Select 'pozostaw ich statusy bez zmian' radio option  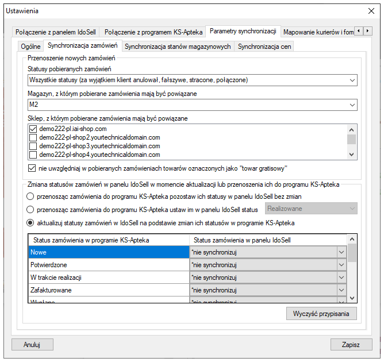30,197
